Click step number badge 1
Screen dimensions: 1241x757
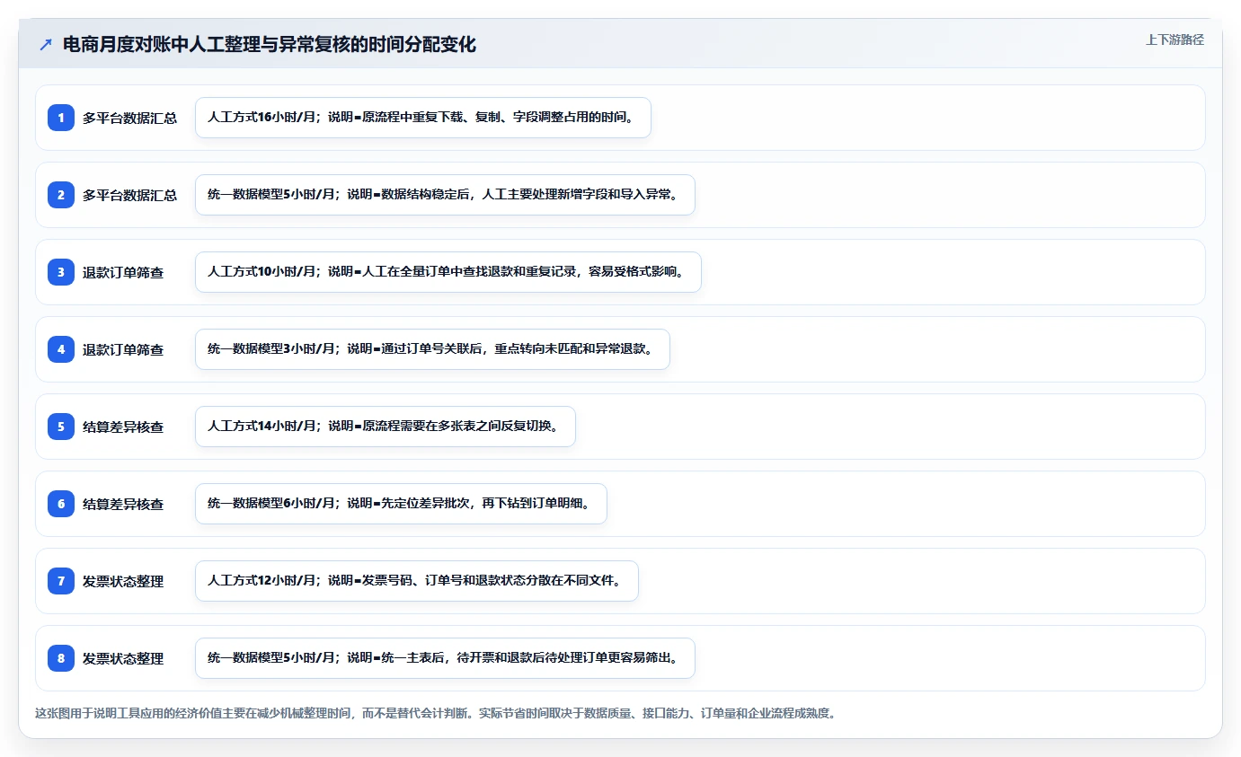[61, 118]
